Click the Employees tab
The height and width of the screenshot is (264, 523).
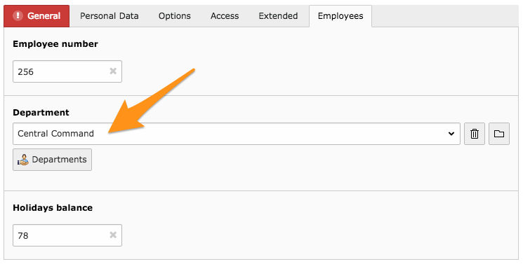(x=340, y=16)
